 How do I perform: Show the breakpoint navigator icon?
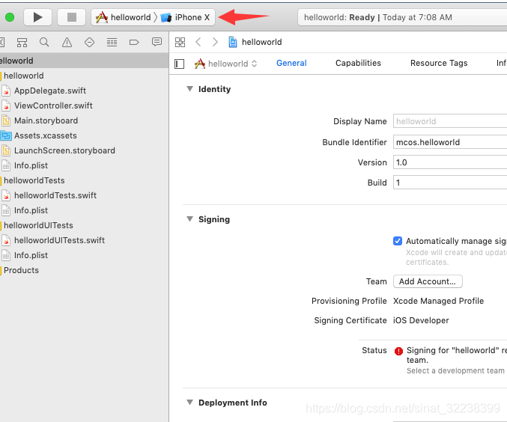(x=134, y=42)
